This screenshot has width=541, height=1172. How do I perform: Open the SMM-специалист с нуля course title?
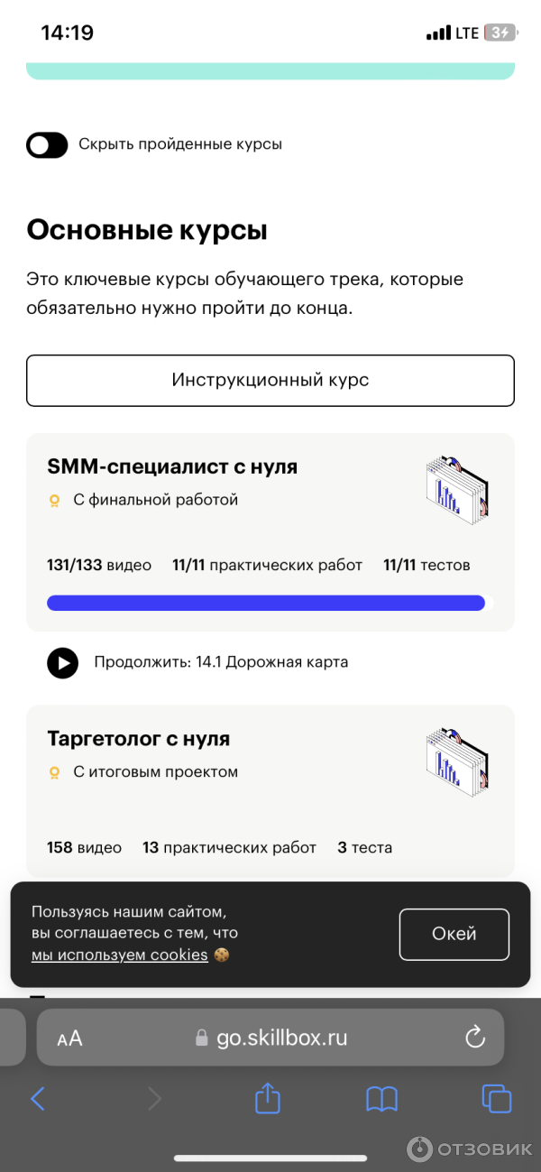tap(172, 466)
